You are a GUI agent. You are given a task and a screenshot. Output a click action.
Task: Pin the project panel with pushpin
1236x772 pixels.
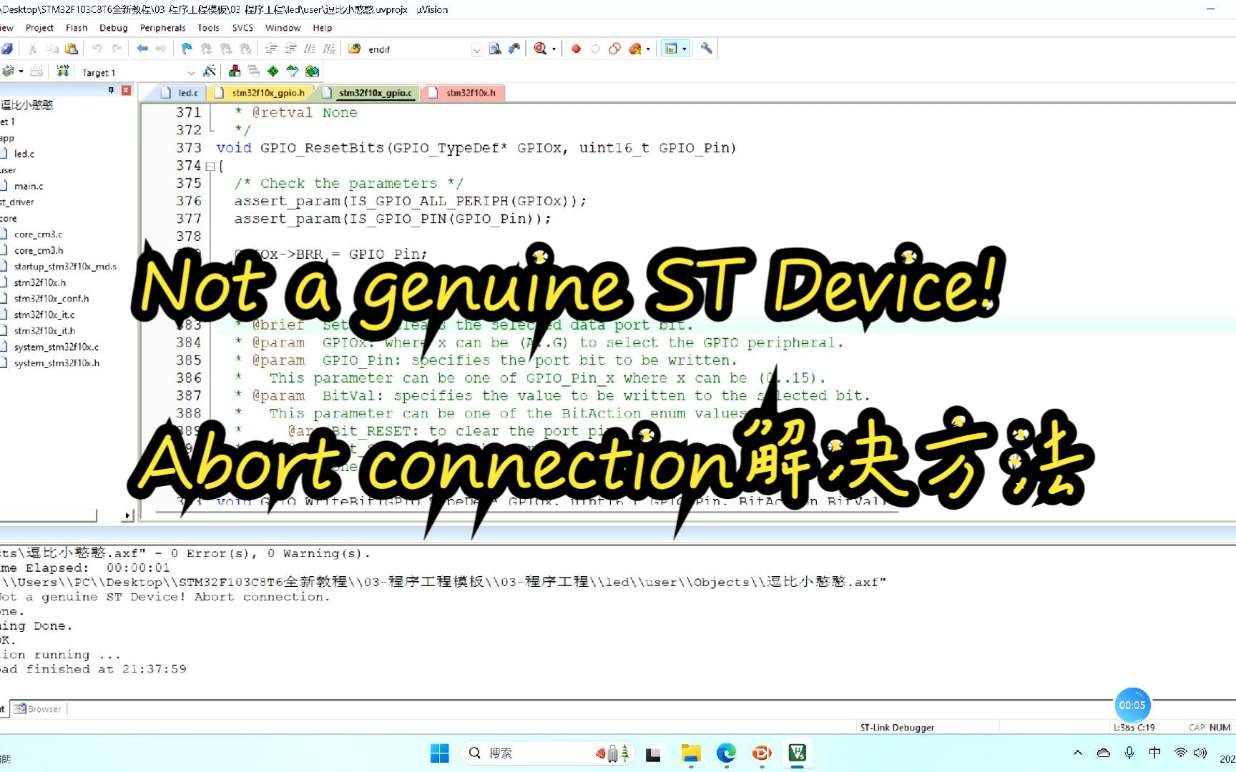[x=111, y=90]
